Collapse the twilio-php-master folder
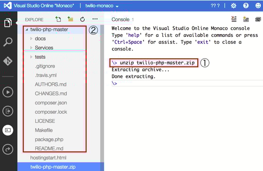 coord(27,30)
